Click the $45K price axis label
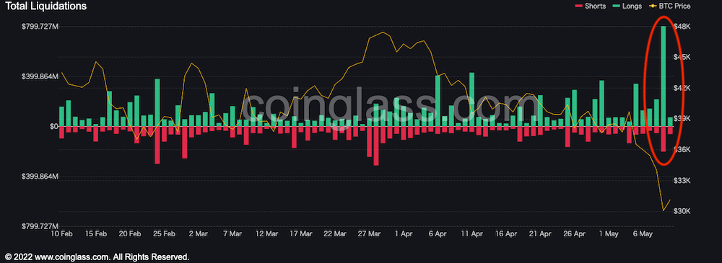Image resolution: width=722 pixels, height=263 pixels. point(682,58)
